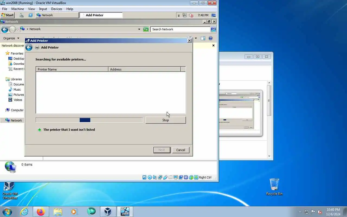Click the Address column header
This screenshot has height=217, width=347.
tap(144, 69)
